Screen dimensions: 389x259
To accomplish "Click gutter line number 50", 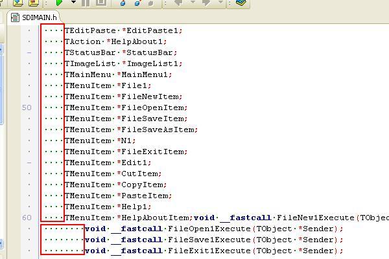I will coord(27,107).
